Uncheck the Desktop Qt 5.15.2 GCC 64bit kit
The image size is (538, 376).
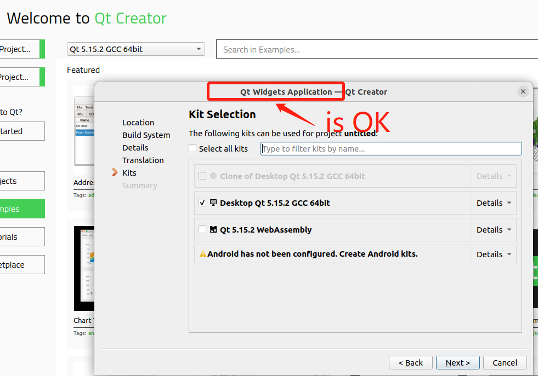[202, 203]
